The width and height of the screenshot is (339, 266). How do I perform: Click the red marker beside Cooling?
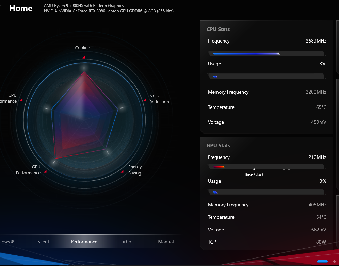(x=84, y=57)
